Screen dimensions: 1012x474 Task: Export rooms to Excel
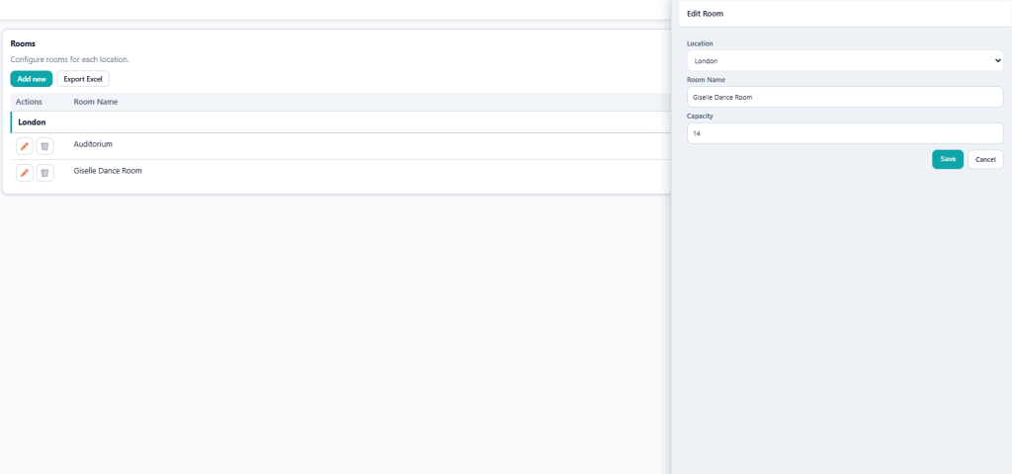pyautogui.click(x=83, y=79)
